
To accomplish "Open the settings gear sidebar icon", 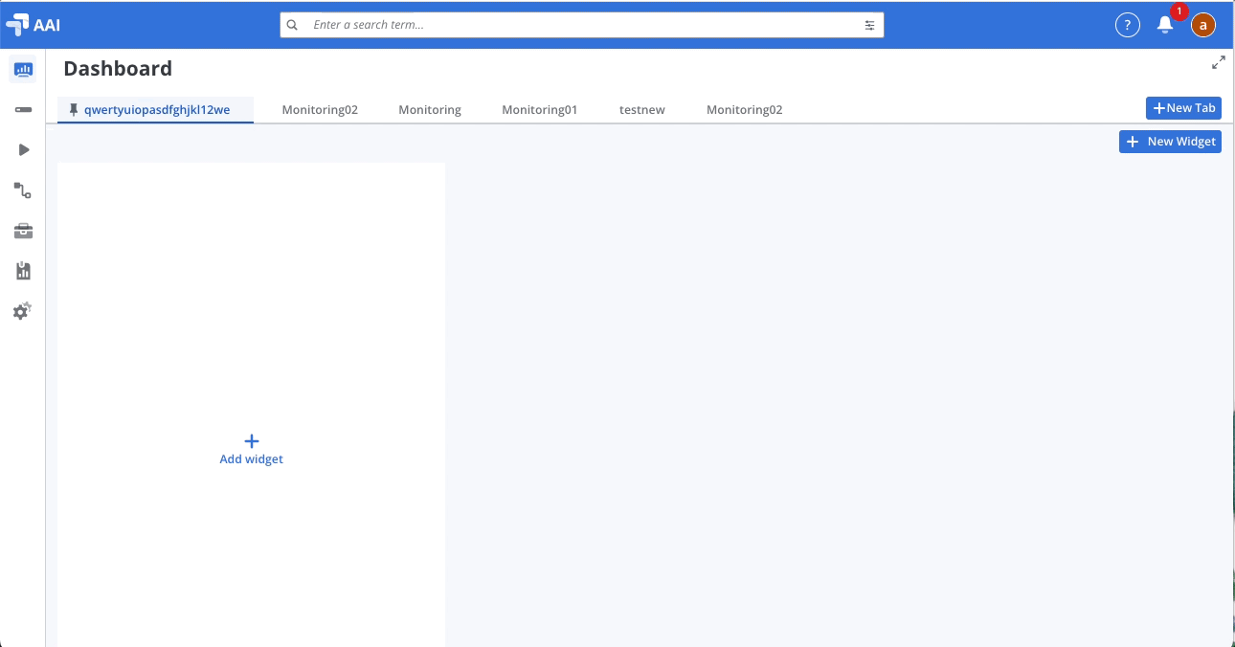I will (x=23, y=311).
